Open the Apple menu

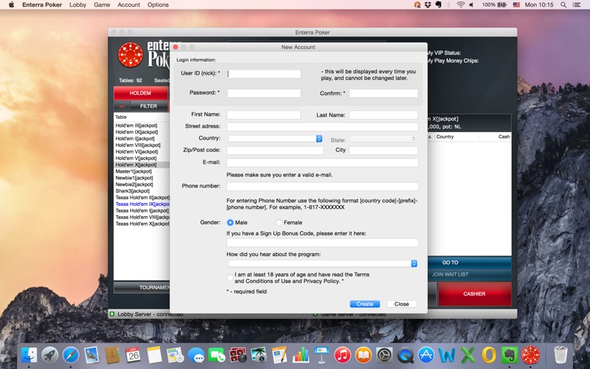11,5
